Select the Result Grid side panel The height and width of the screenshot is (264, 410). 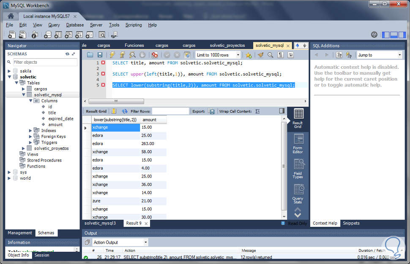(298, 119)
